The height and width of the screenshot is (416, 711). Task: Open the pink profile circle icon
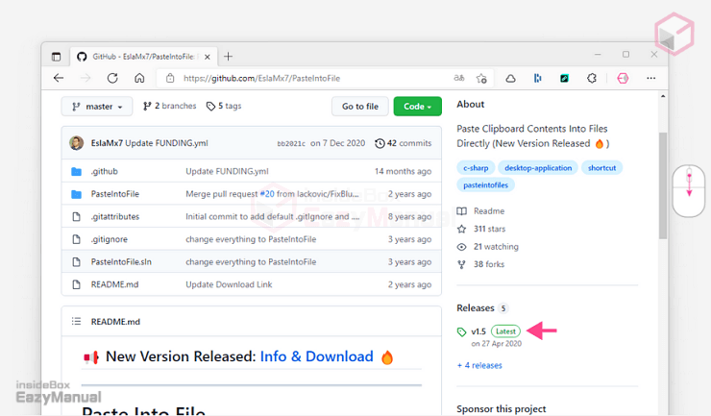(x=623, y=78)
